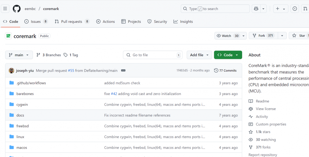Image resolution: width=309 pixels, height=157 pixels.
Task: Open the docs folder
Action: [20, 115]
